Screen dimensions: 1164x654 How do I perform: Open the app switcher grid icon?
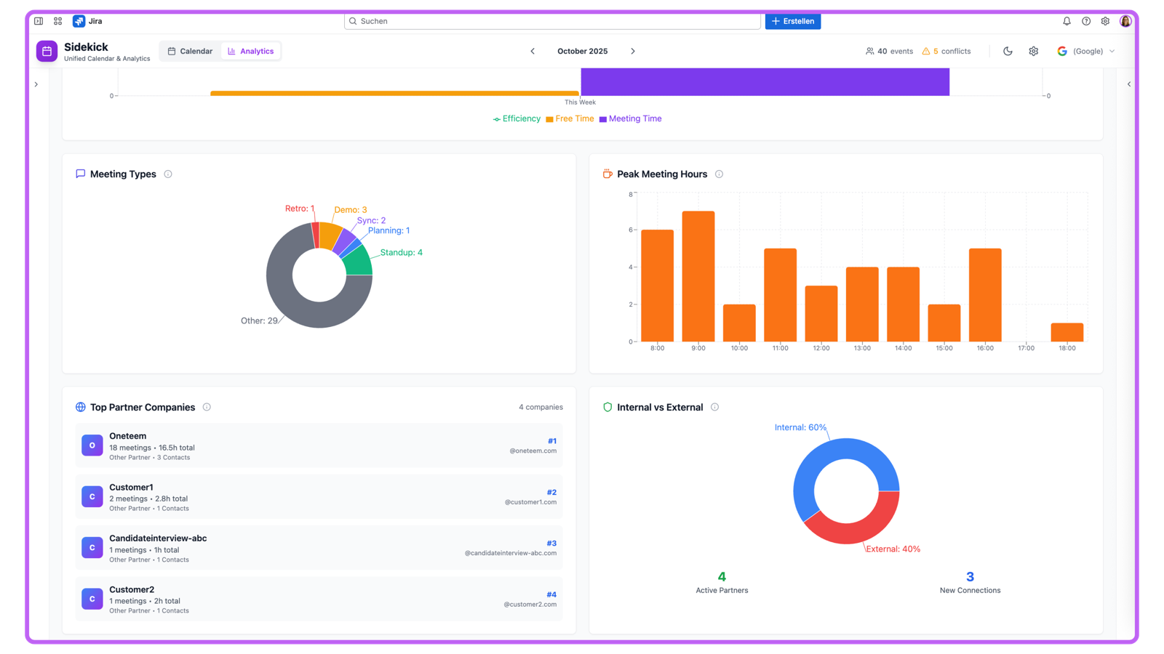[x=58, y=21]
